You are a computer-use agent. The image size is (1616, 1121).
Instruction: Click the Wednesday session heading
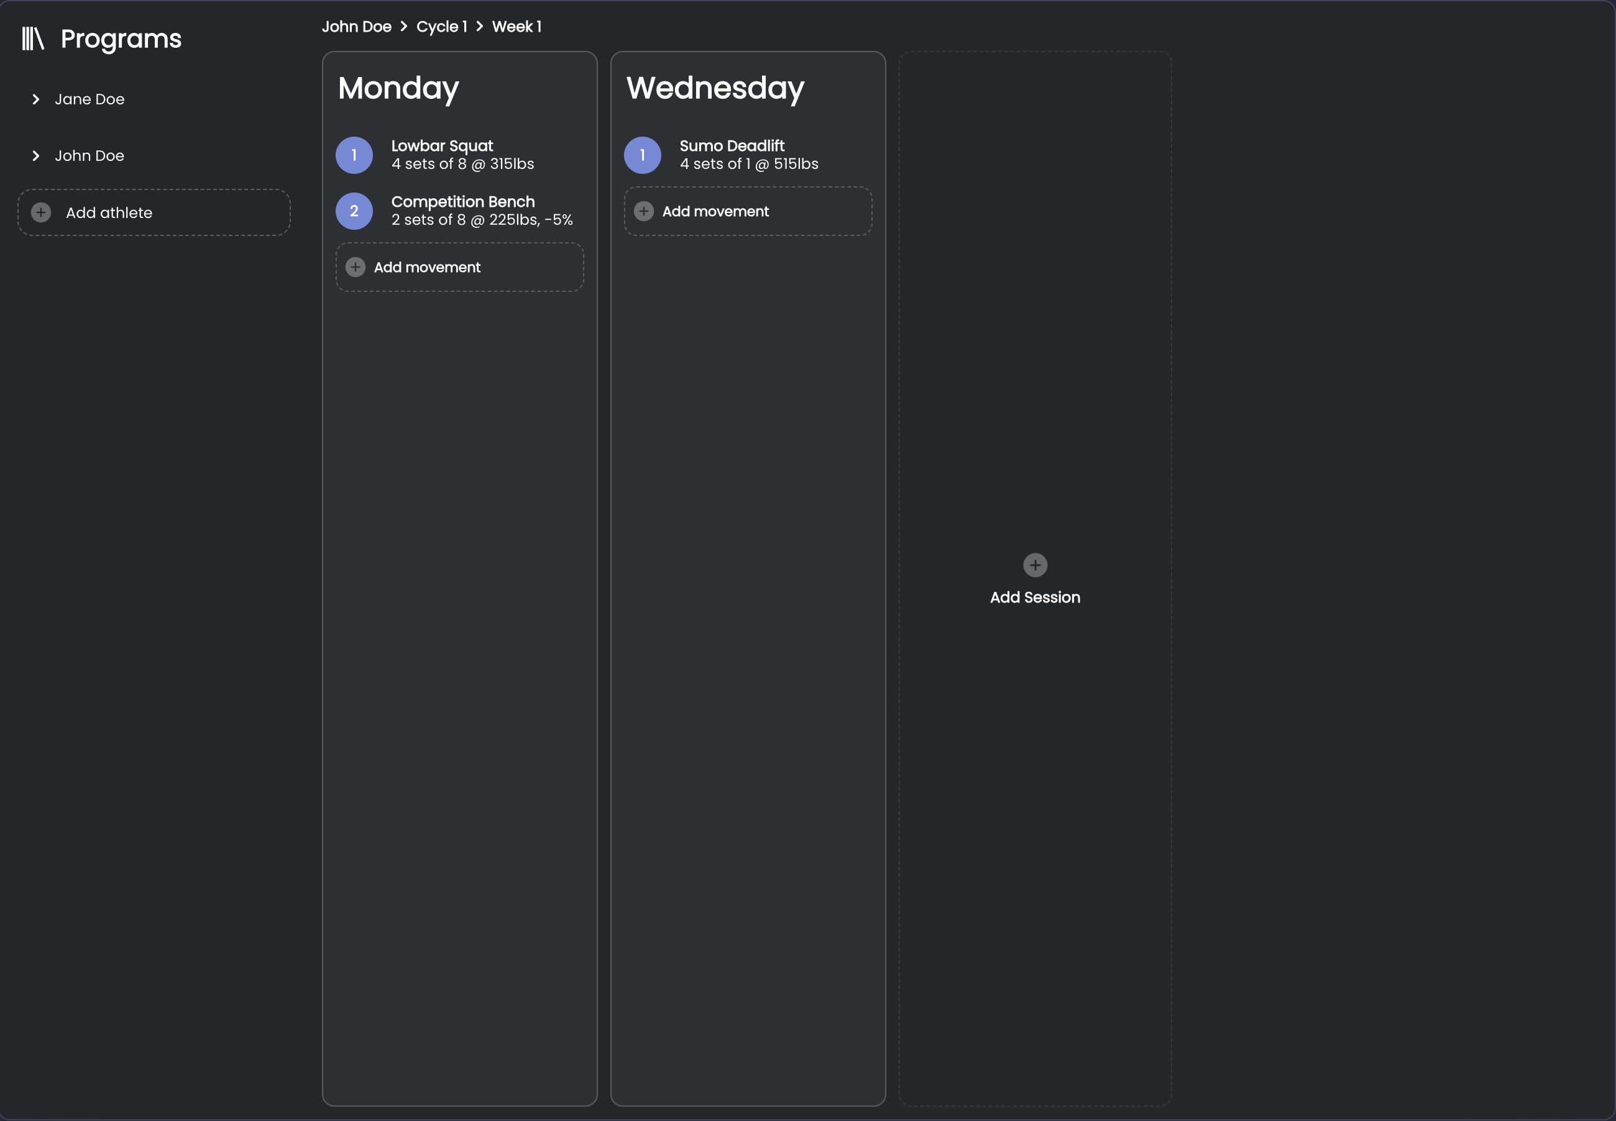pos(715,88)
